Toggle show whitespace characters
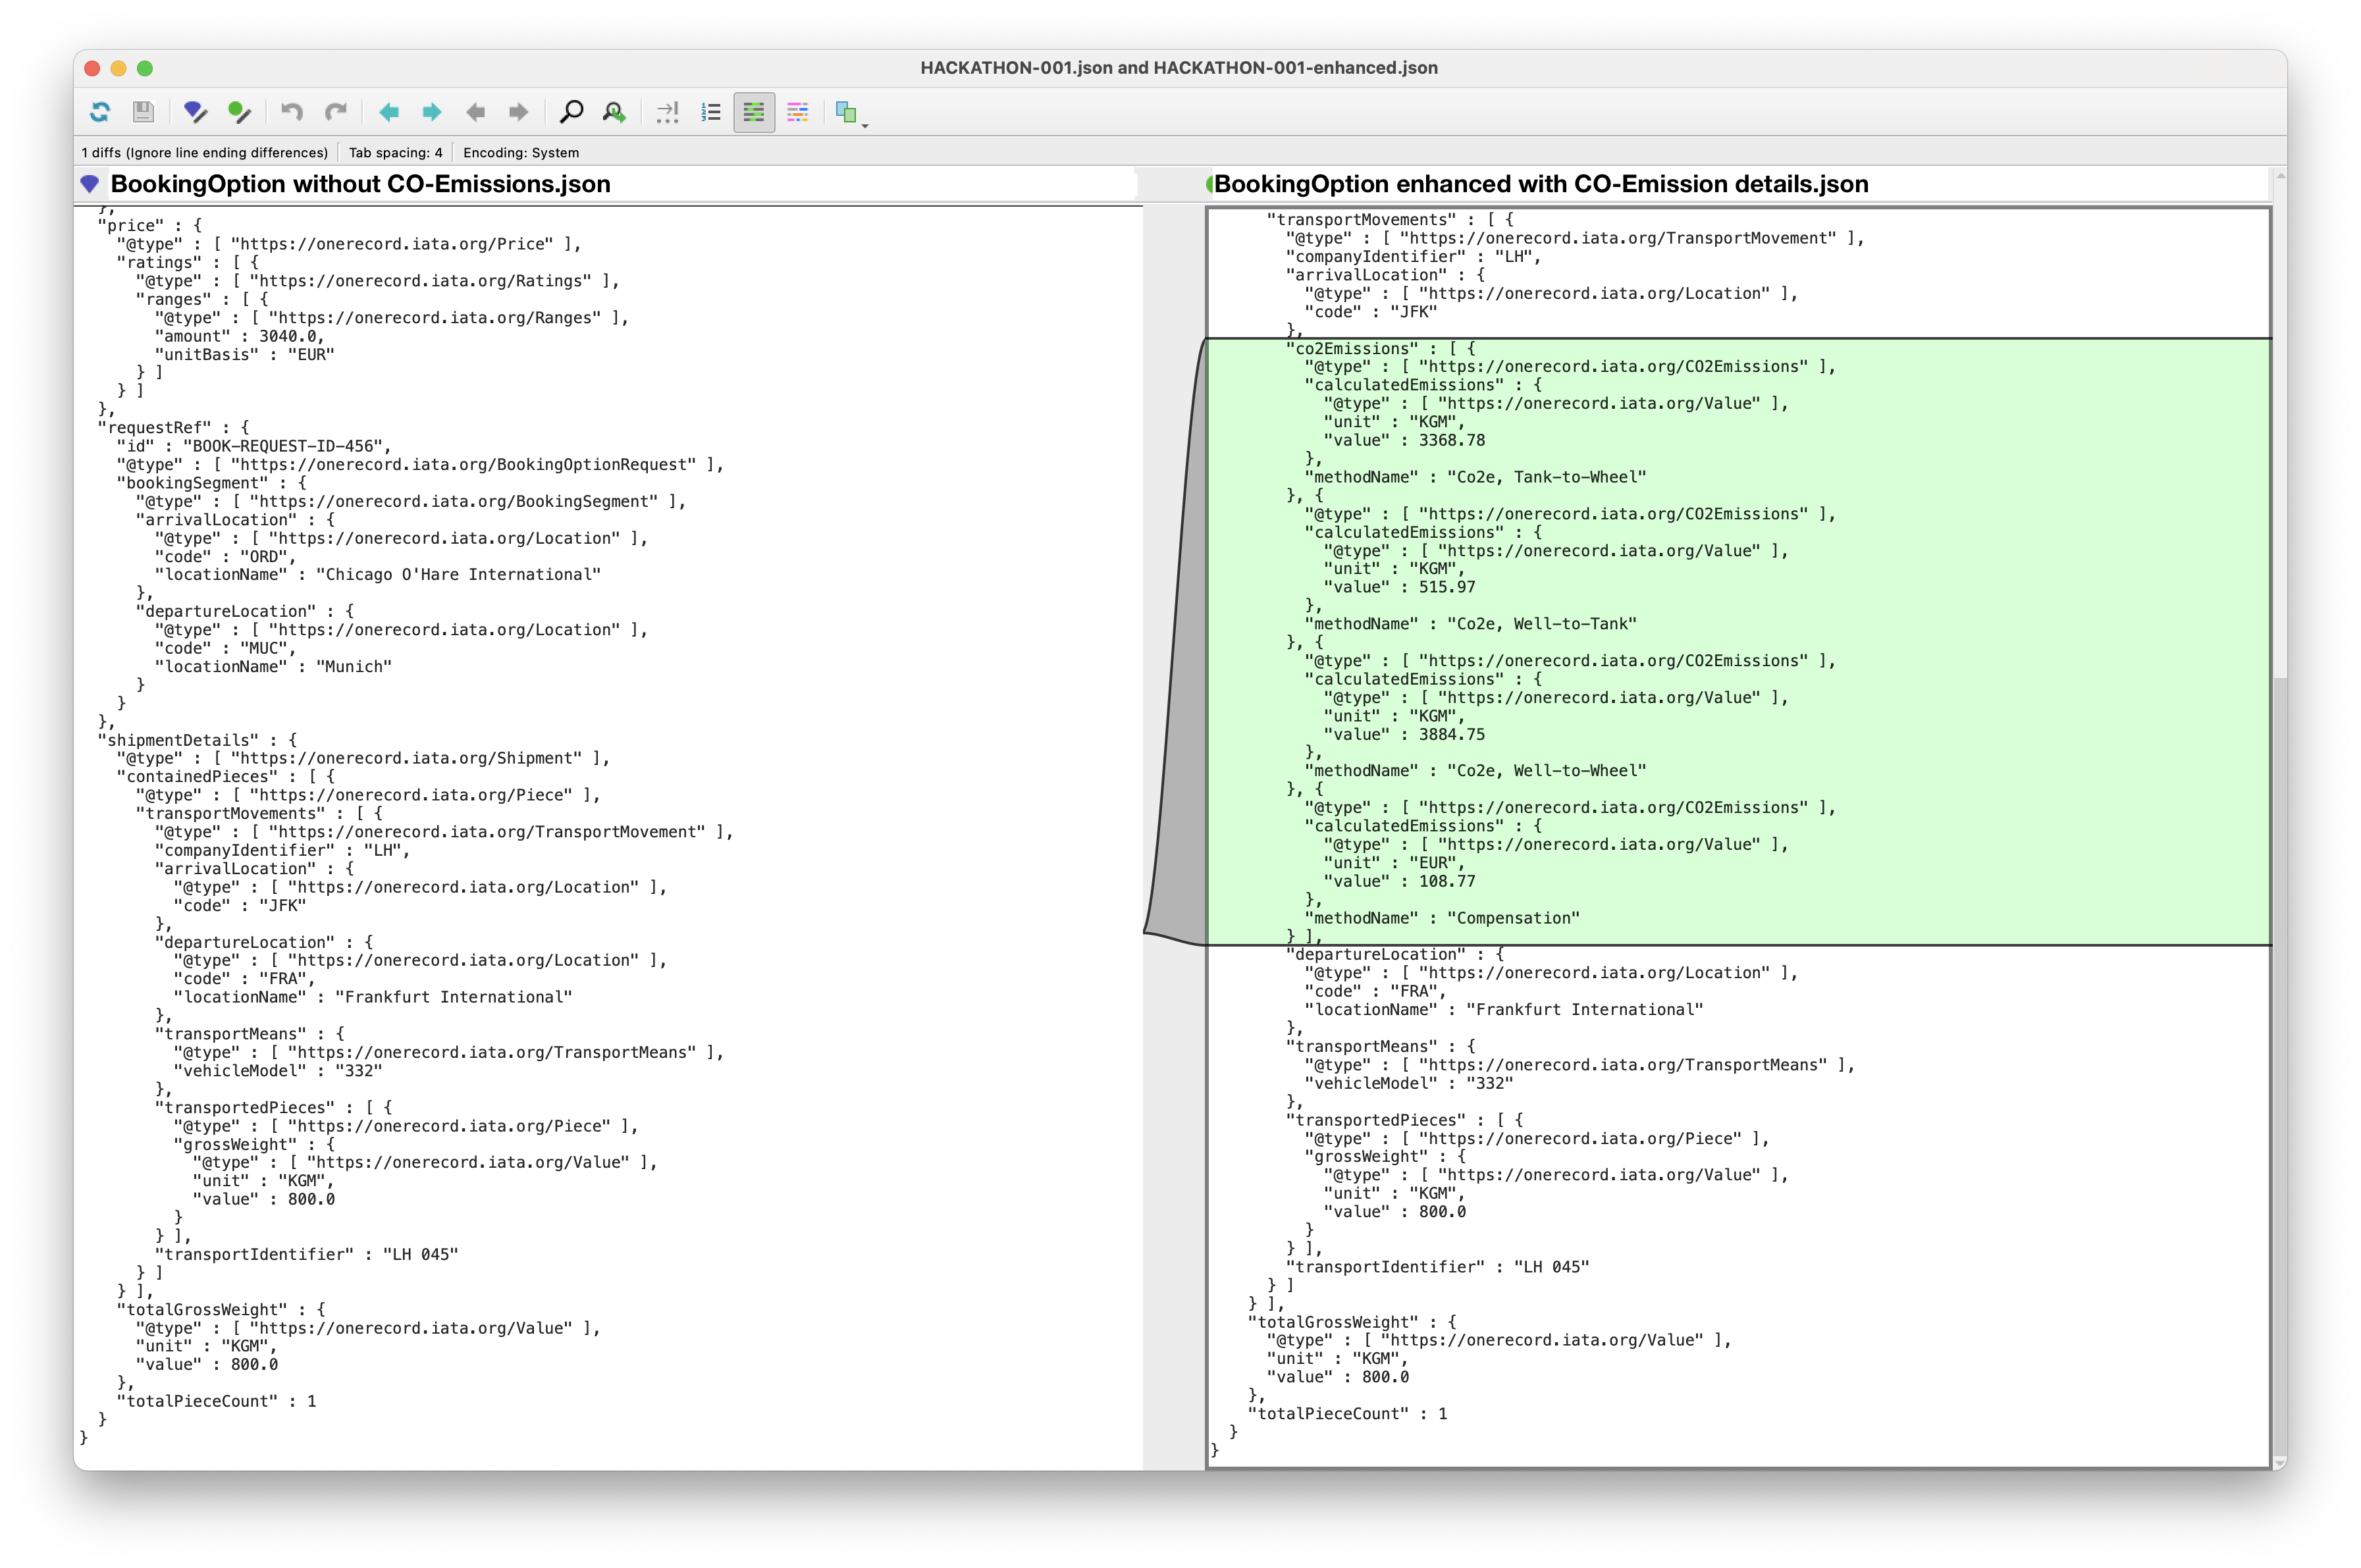2361x1568 pixels. [667, 112]
